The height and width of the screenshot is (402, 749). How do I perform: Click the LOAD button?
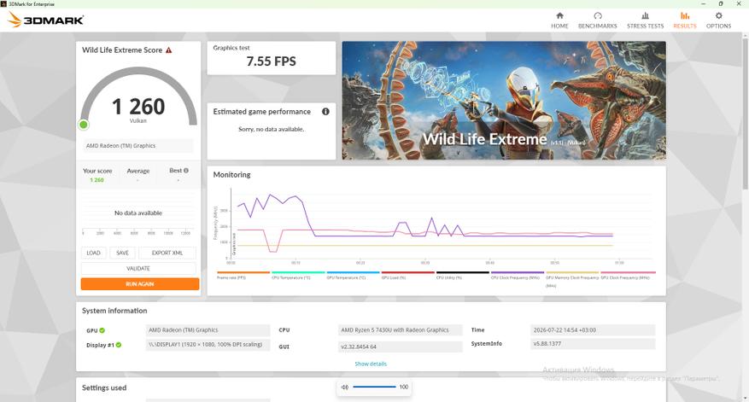(94, 253)
